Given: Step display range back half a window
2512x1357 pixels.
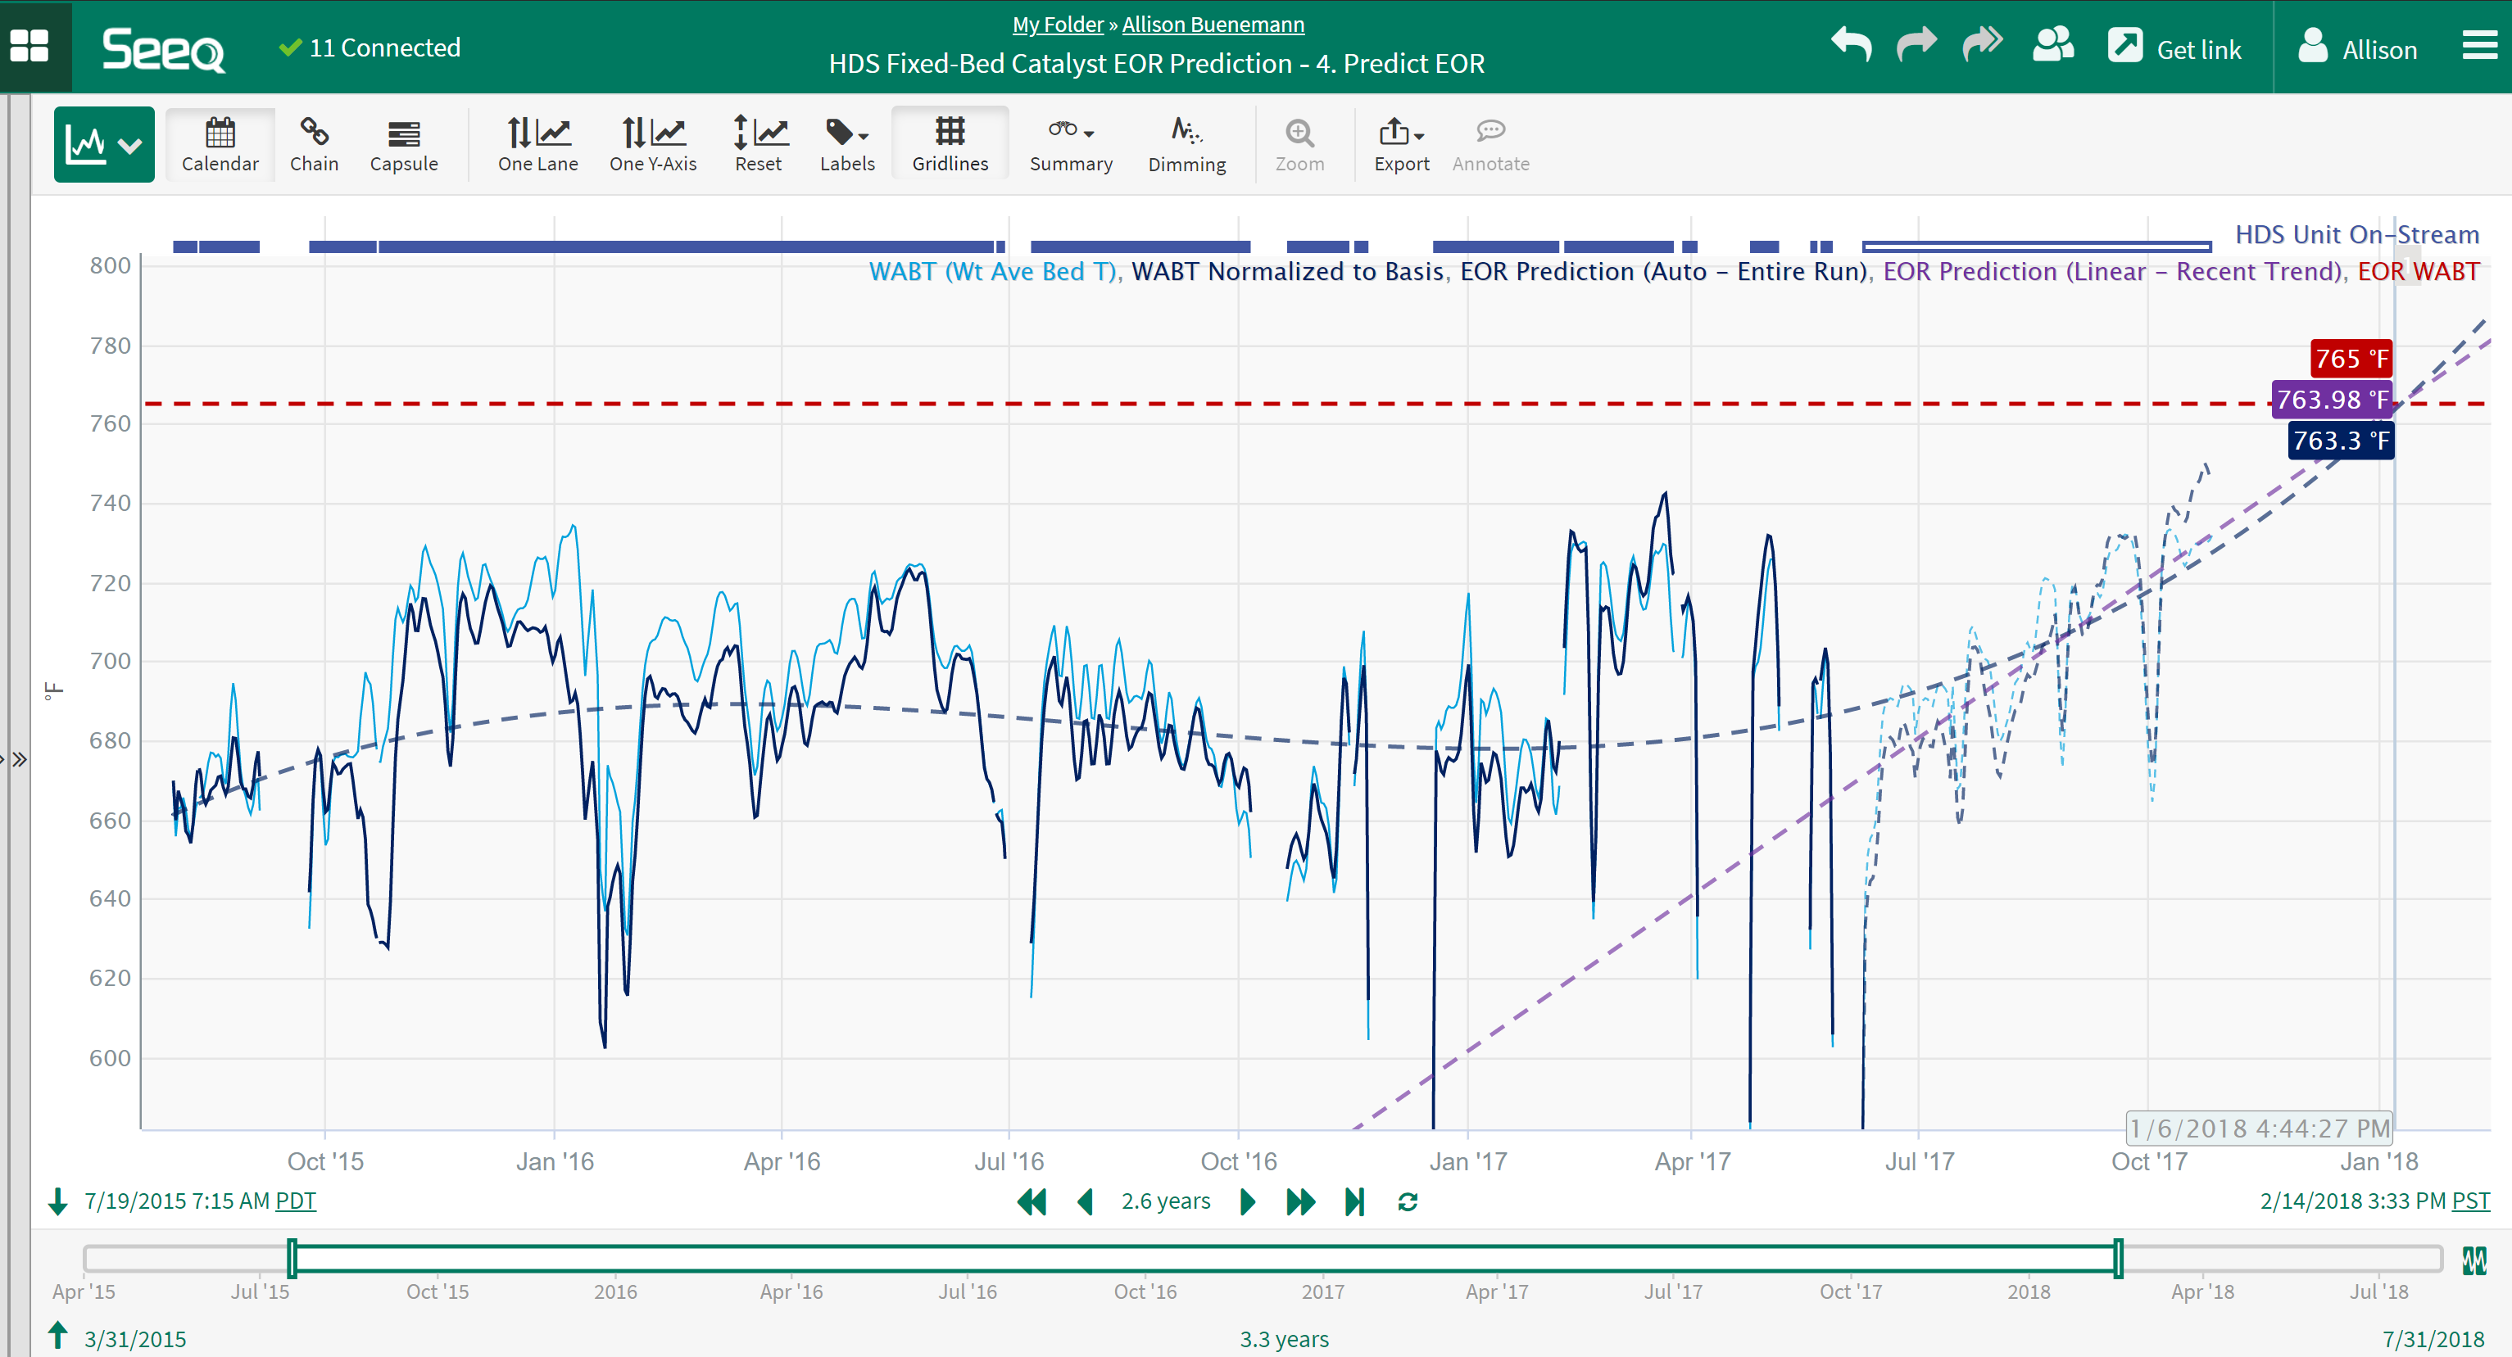Looking at the screenshot, I should [x=1085, y=1201].
